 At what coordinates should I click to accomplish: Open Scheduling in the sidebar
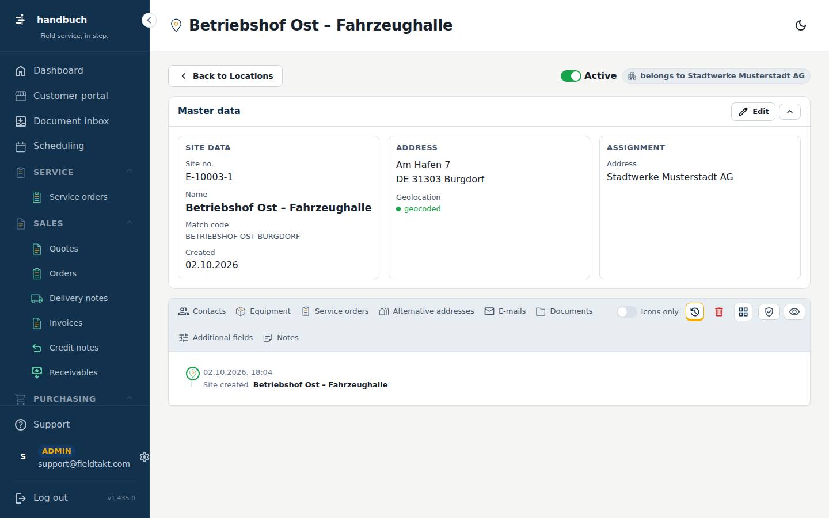click(75, 146)
